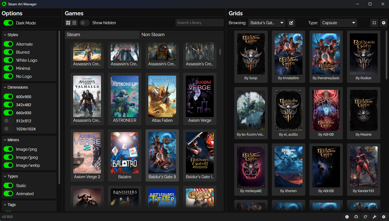Toggle the Animated type filter
Screen dimensions: 389x221
[x=8, y=194]
